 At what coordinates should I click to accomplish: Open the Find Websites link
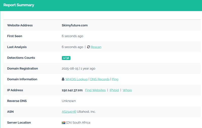95,90
